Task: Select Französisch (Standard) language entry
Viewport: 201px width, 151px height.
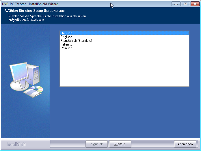Action: [124, 41]
